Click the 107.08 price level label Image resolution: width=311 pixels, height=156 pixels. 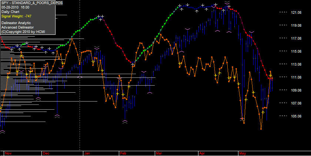296,103
